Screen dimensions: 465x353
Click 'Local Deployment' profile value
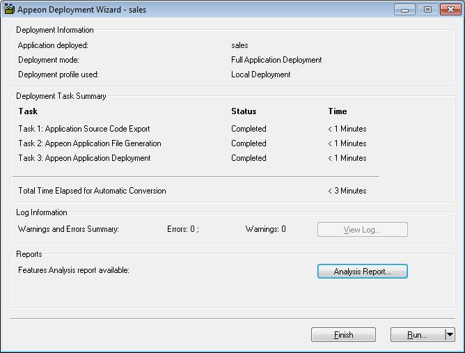pos(260,74)
